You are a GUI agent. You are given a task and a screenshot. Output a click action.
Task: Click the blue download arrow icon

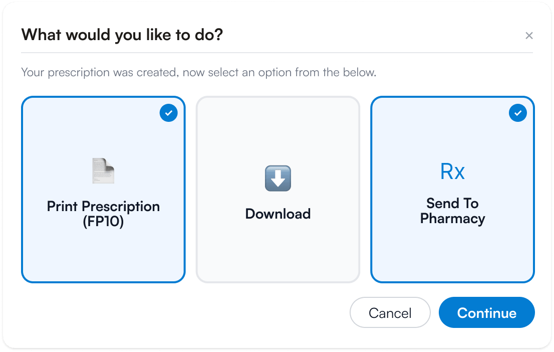278,179
